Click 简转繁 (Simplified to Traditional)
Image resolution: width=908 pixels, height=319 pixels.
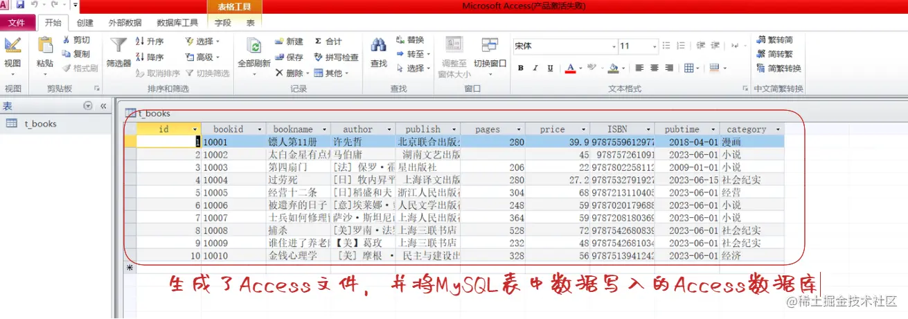(775, 54)
